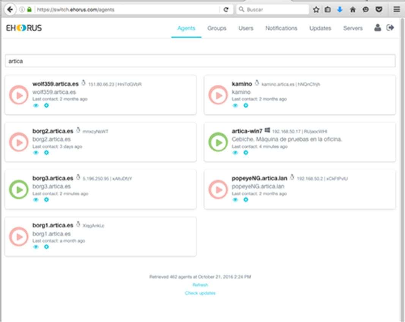Viewport: 405px width, 322px height.
Task: Open the browser downloads arrow panel
Action: (340, 9)
